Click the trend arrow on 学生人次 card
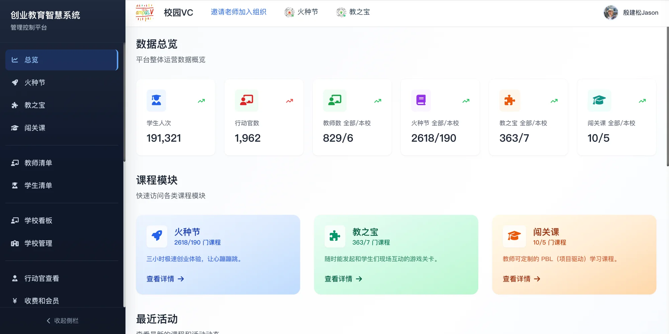The image size is (669, 334). click(x=201, y=101)
